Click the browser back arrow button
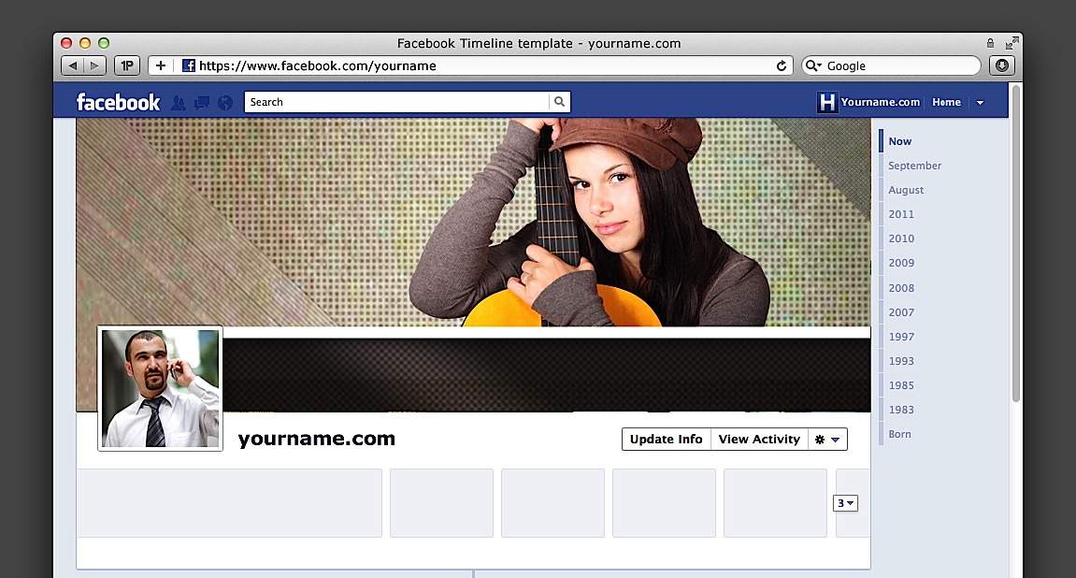Viewport: 1076px width, 578px height. point(73,65)
